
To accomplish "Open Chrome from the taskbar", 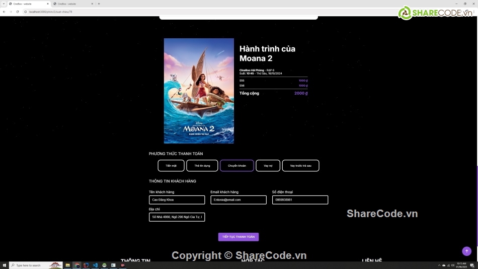I will pyautogui.click(x=77, y=265).
